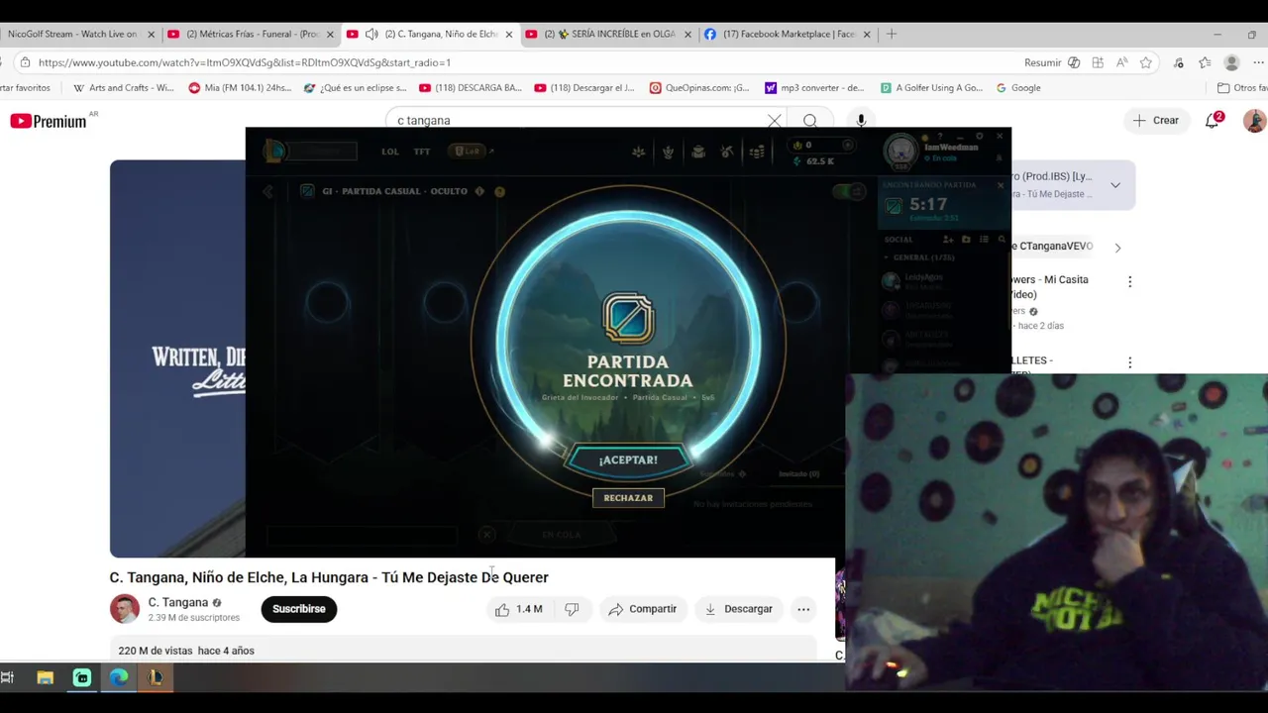
Task: Click the YouTube Crear button
Action: [x=1156, y=121]
